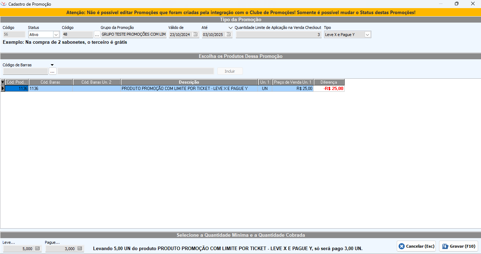481x254 pixels.
Task: Click the Preço de Venda Un. 1 column header
Action: [x=293, y=82]
